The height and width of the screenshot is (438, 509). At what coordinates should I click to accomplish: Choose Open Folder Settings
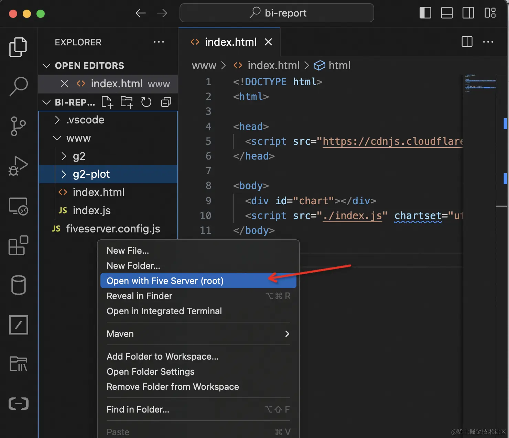click(x=198, y=372)
